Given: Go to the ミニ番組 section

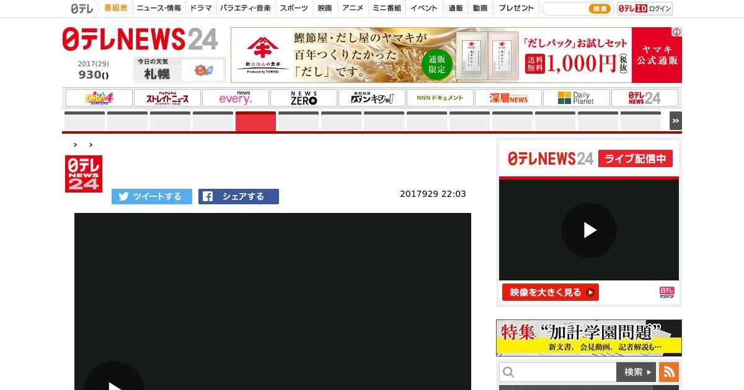Looking at the screenshot, I should coord(387,9).
